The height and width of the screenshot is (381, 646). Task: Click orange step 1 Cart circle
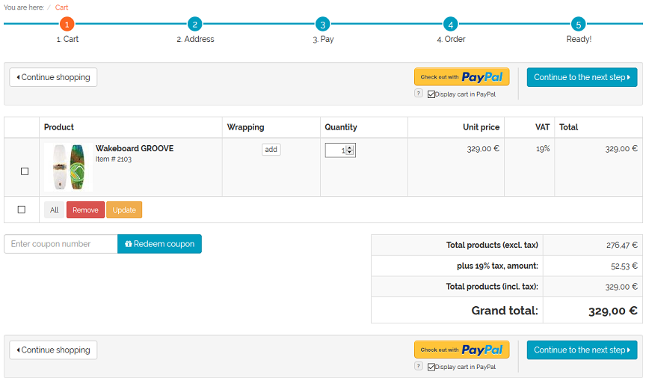point(67,25)
